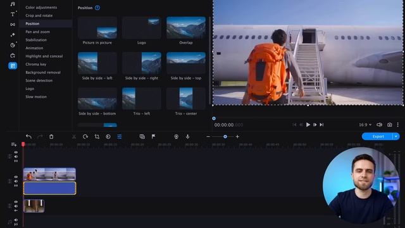Image resolution: width=405 pixels, height=228 pixels.
Task: Zoom in the timeline with the plus icon
Action: coord(237,137)
